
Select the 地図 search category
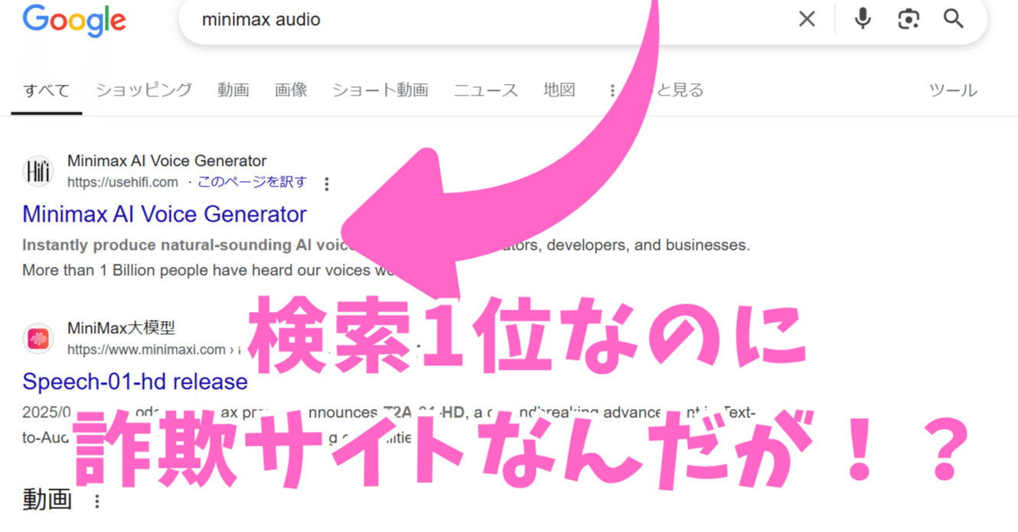[x=559, y=89]
